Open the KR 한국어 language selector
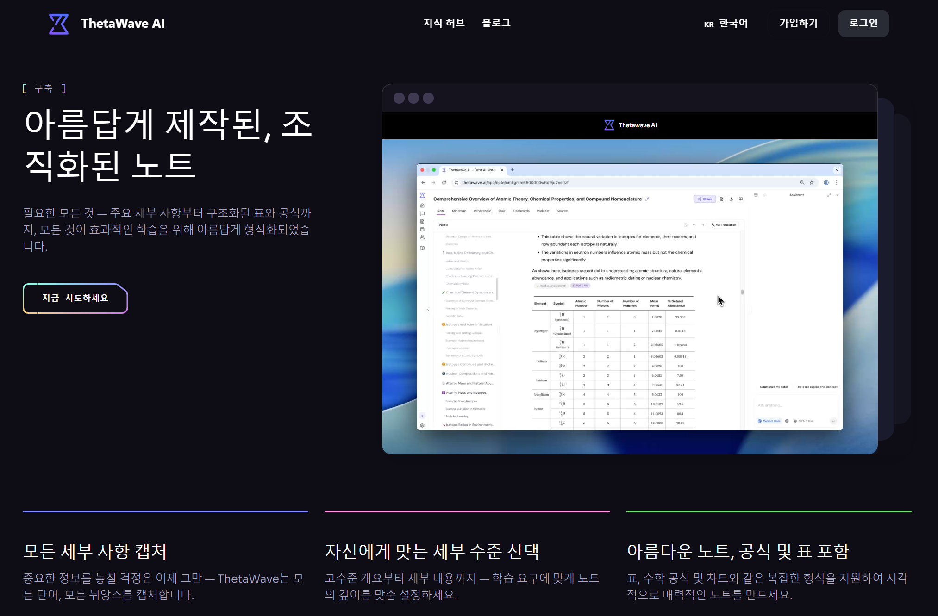This screenshot has height=616, width=938. 726,24
